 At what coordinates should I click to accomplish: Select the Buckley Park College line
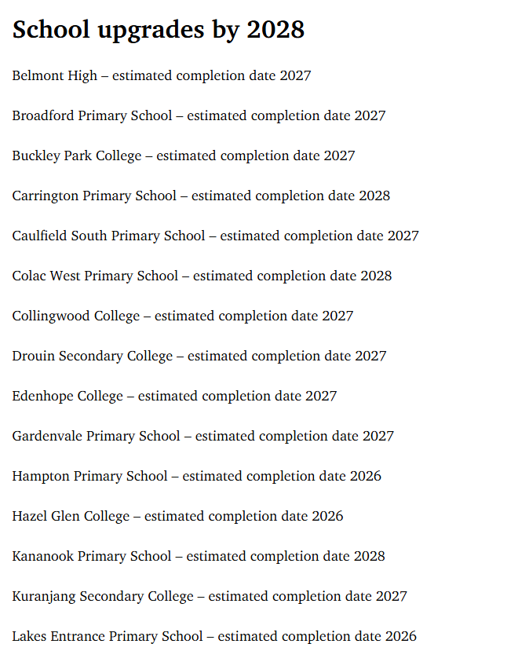point(184,156)
